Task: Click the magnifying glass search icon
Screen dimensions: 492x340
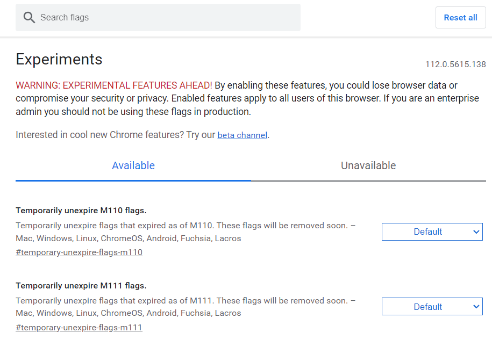Action: click(x=29, y=18)
